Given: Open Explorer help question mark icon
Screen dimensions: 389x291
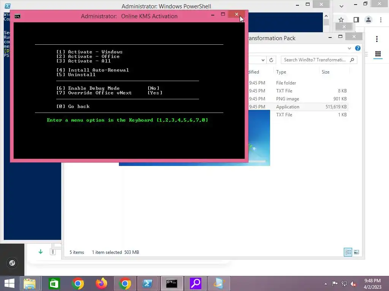Looking at the screenshot, I should click(358, 48).
